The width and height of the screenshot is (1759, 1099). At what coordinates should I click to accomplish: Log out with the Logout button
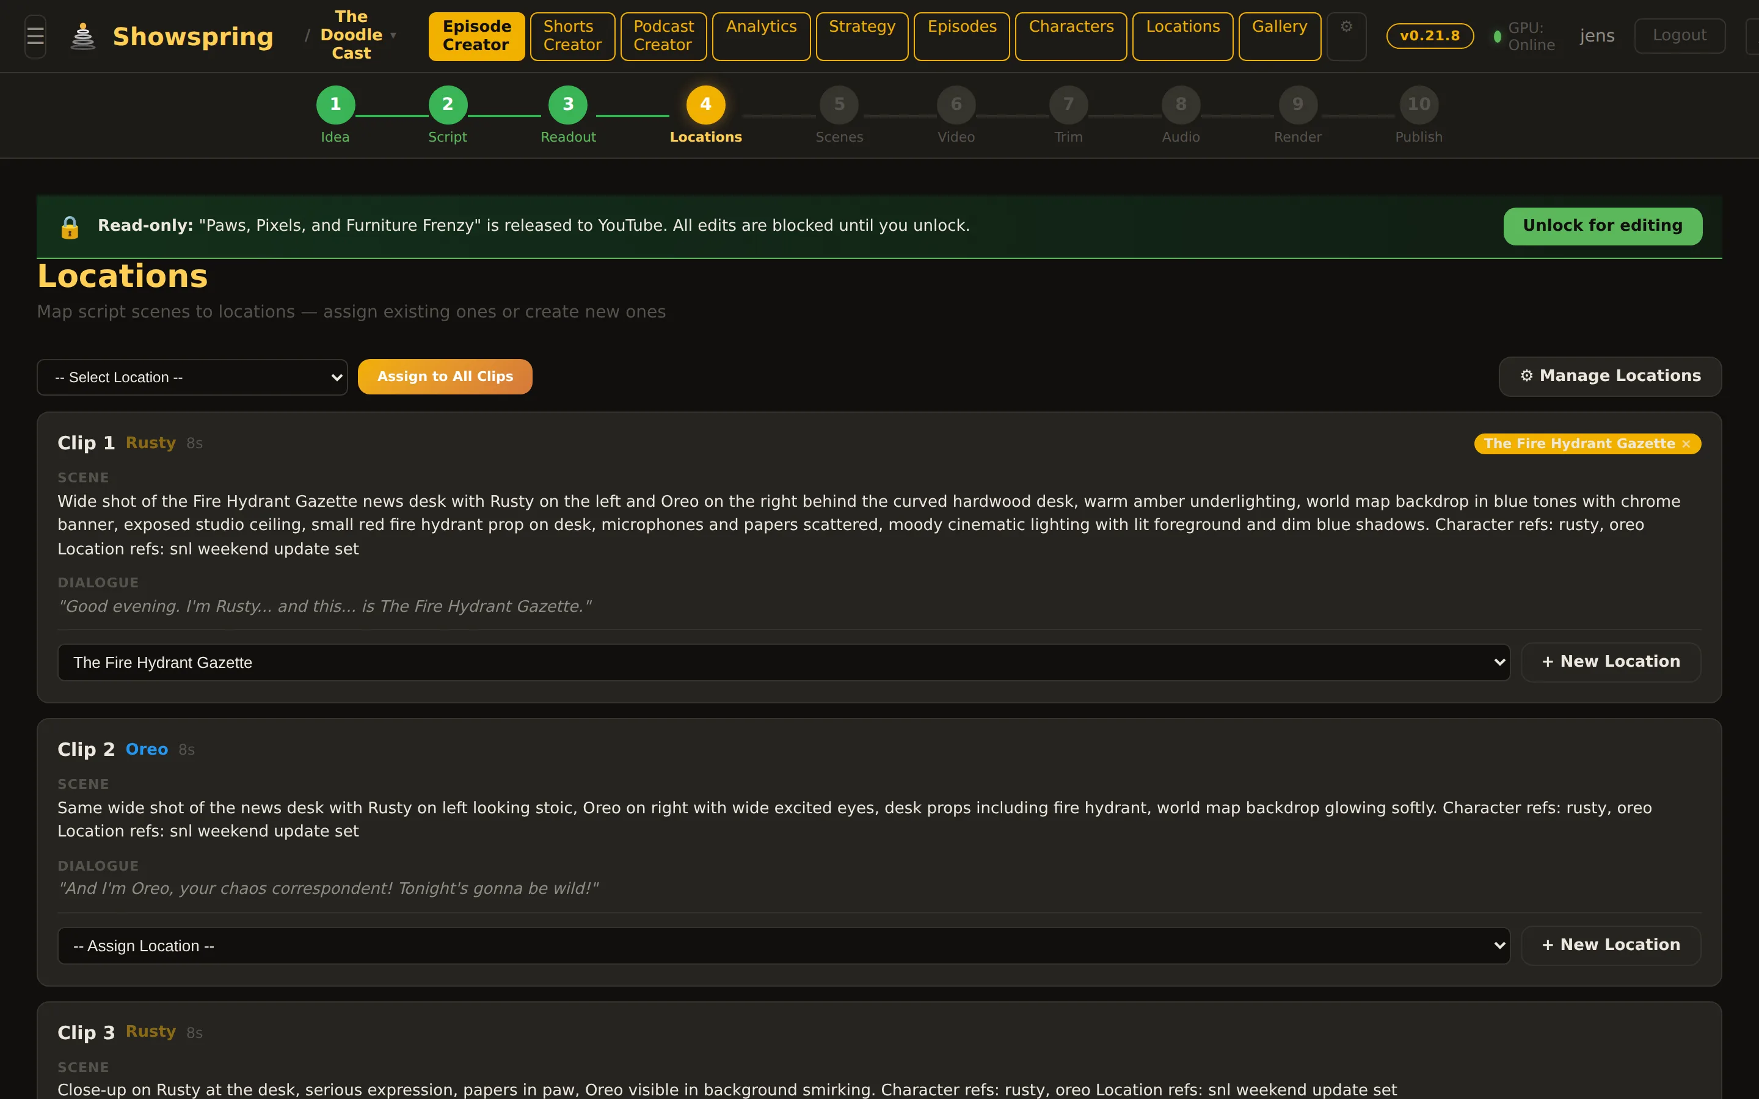pyautogui.click(x=1680, y=35)
